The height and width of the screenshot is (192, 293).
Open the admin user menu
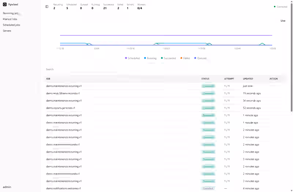click(7, 187)
